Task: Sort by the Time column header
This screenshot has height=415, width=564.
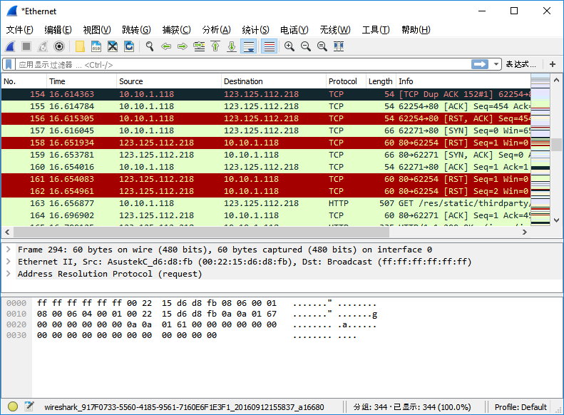Action: pos(81,81)
